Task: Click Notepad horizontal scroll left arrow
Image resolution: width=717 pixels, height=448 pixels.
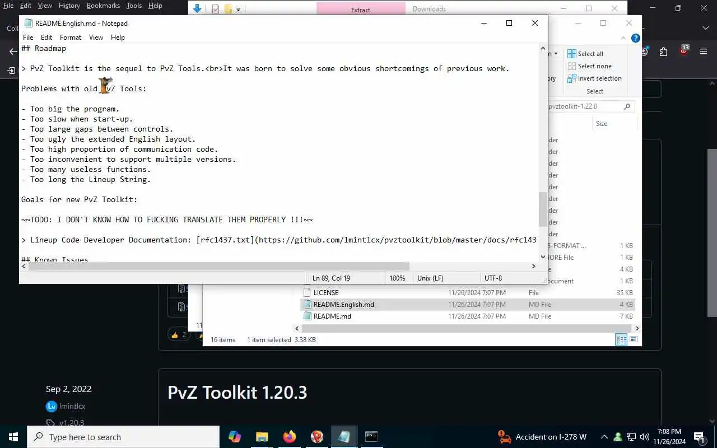Action: (24, 267)
